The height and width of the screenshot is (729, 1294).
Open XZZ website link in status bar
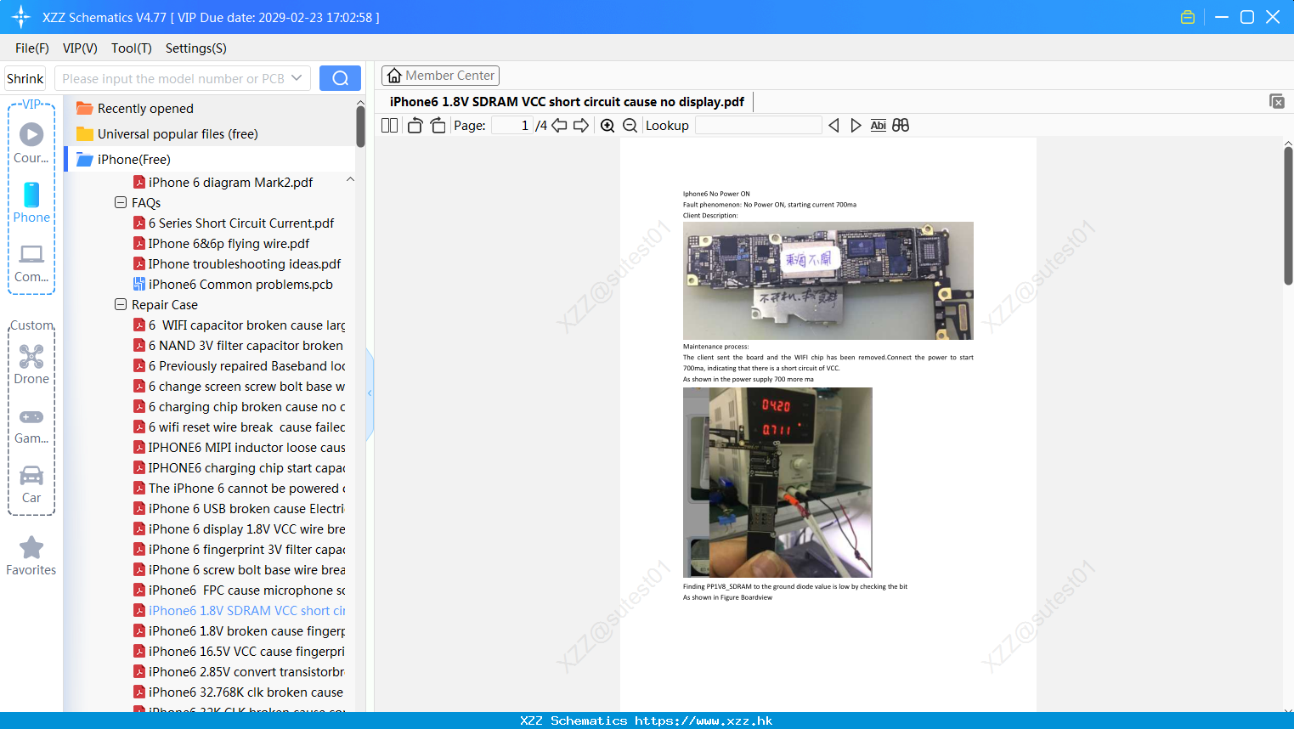pos(704,721)
